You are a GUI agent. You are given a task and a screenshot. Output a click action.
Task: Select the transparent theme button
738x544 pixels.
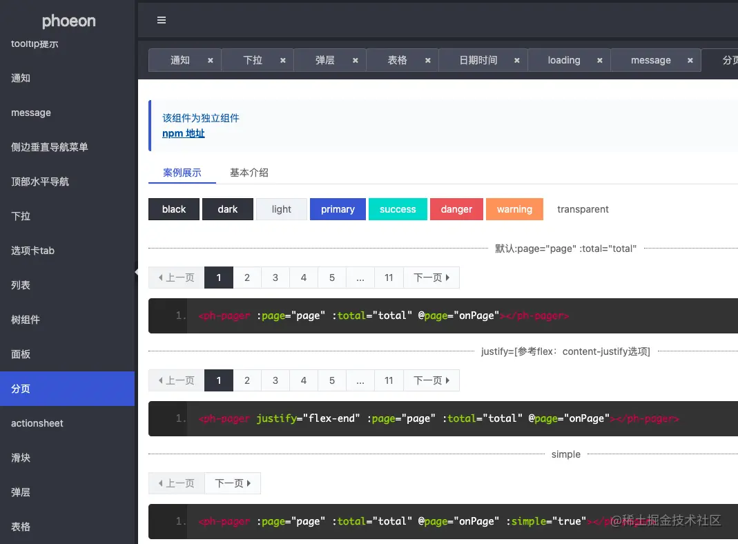click(x=583, y=209)
